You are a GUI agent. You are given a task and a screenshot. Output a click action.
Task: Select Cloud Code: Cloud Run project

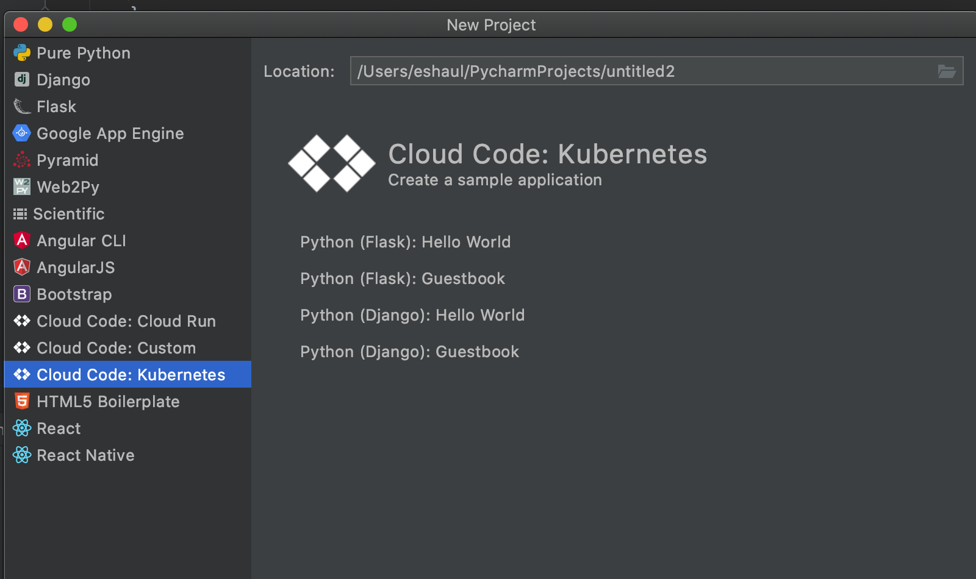126,321
